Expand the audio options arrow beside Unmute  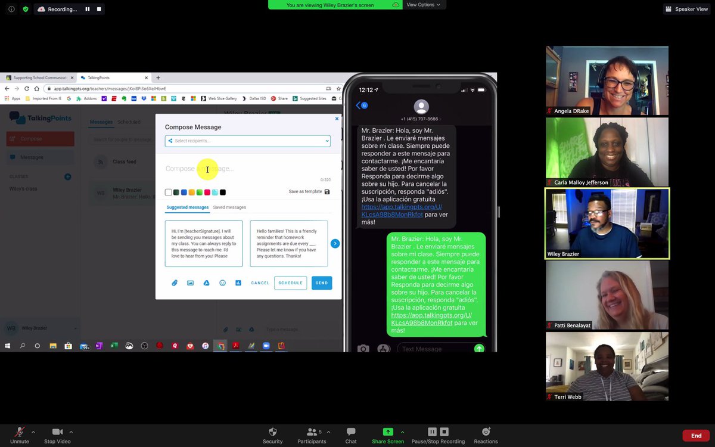click(33, 432)
